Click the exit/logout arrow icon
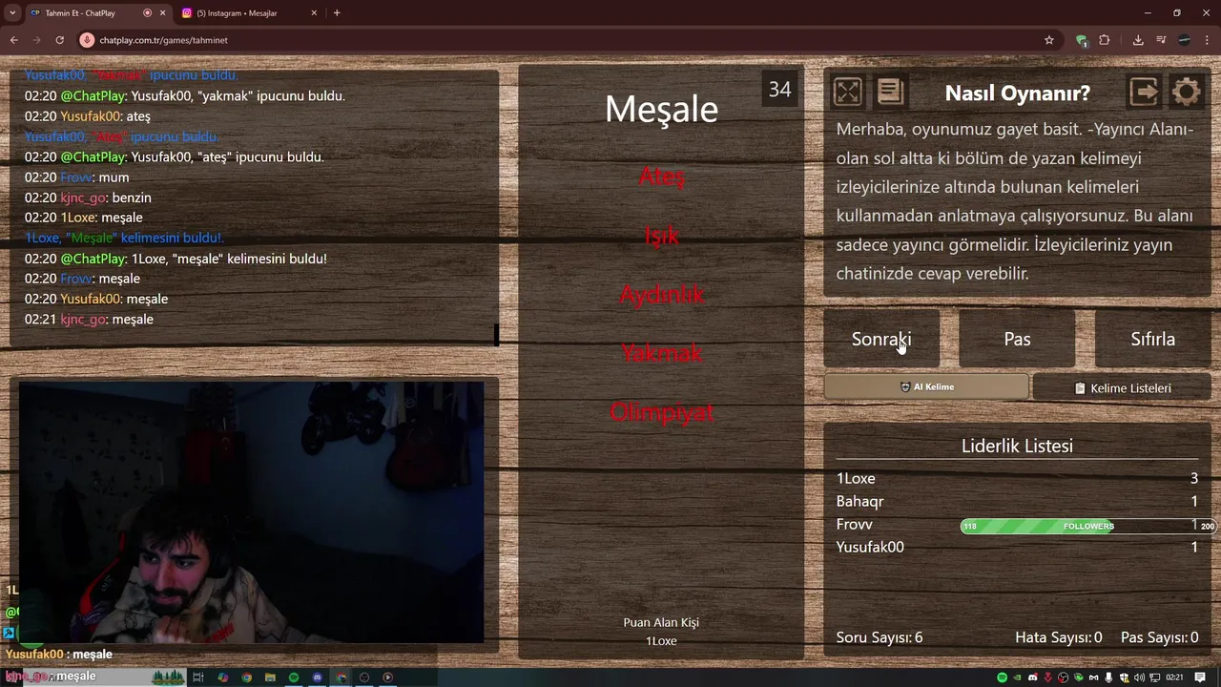This screenshot has height=687, width=1221. tap(1143, 92)
